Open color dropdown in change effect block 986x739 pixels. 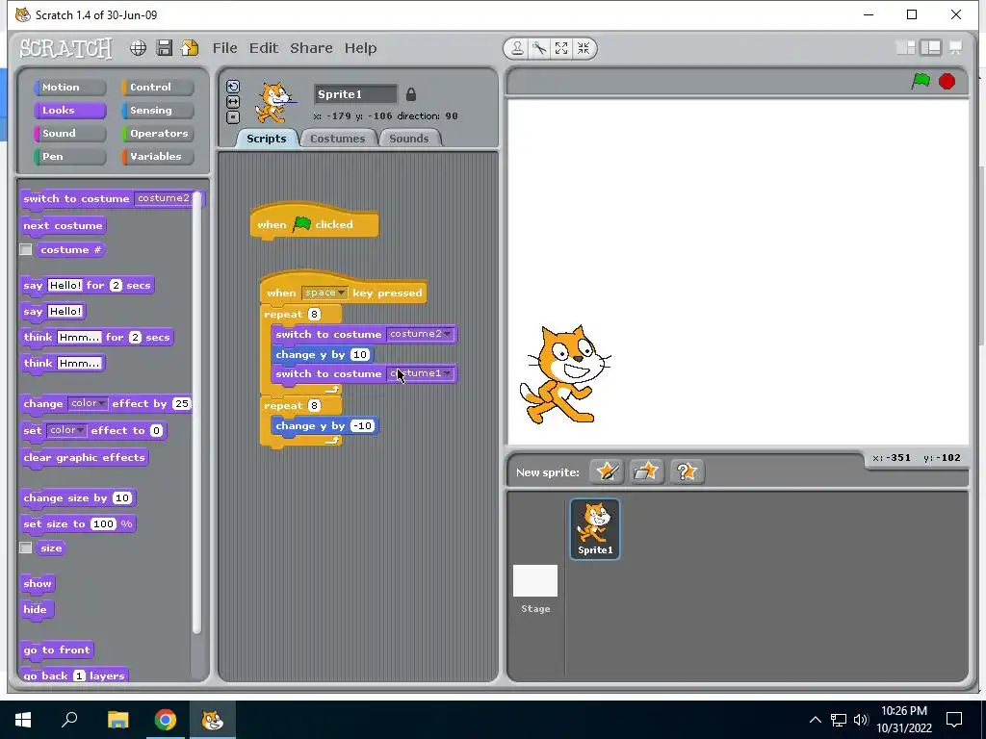[88, 403]
